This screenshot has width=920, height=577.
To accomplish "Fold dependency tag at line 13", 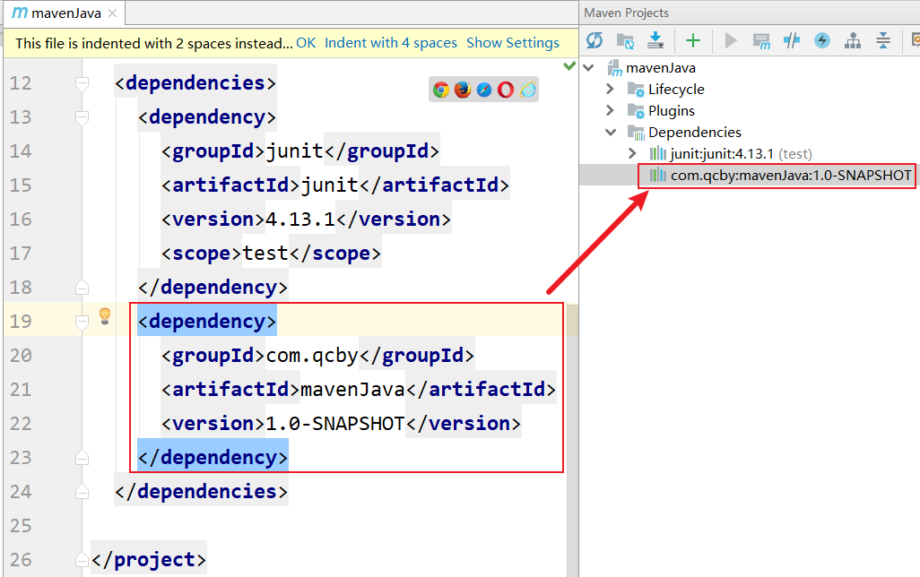I will 82,118.
